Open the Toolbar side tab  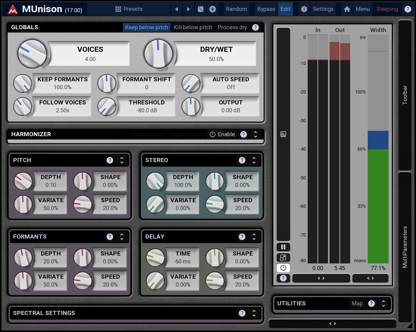(405, 95)
